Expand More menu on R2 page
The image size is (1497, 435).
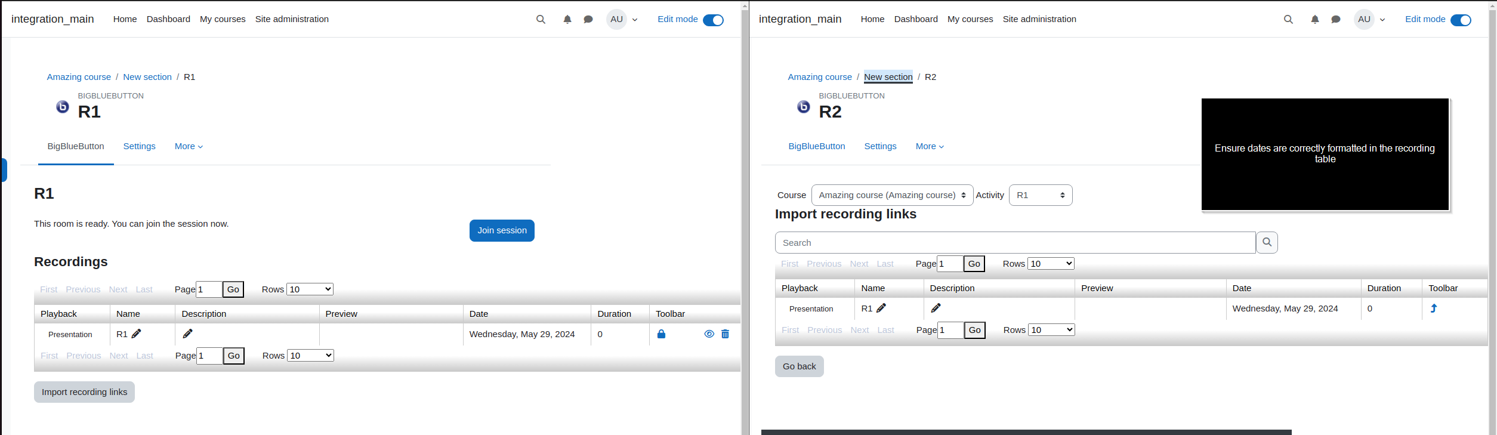930,146
